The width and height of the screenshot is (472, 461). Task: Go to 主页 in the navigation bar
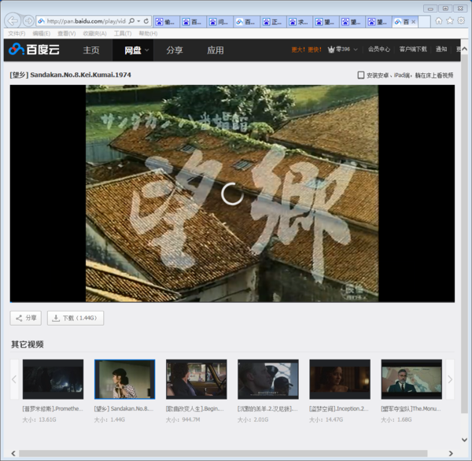tap(91, 50)
